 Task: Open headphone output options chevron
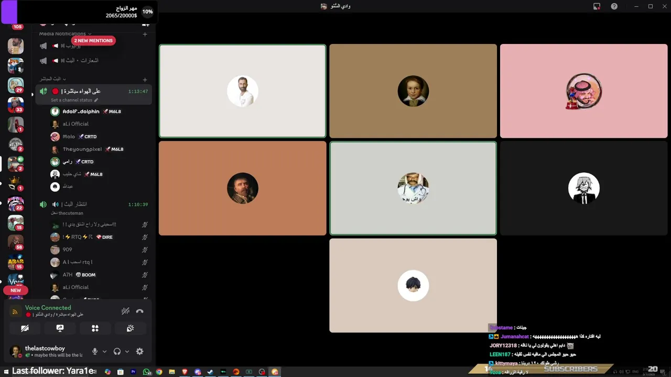[x=127, y=351]
